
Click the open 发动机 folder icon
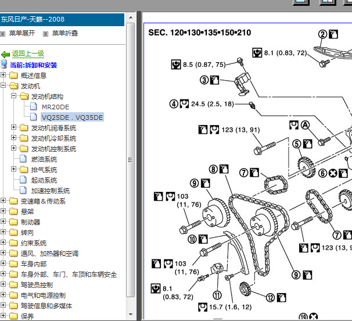14,85
